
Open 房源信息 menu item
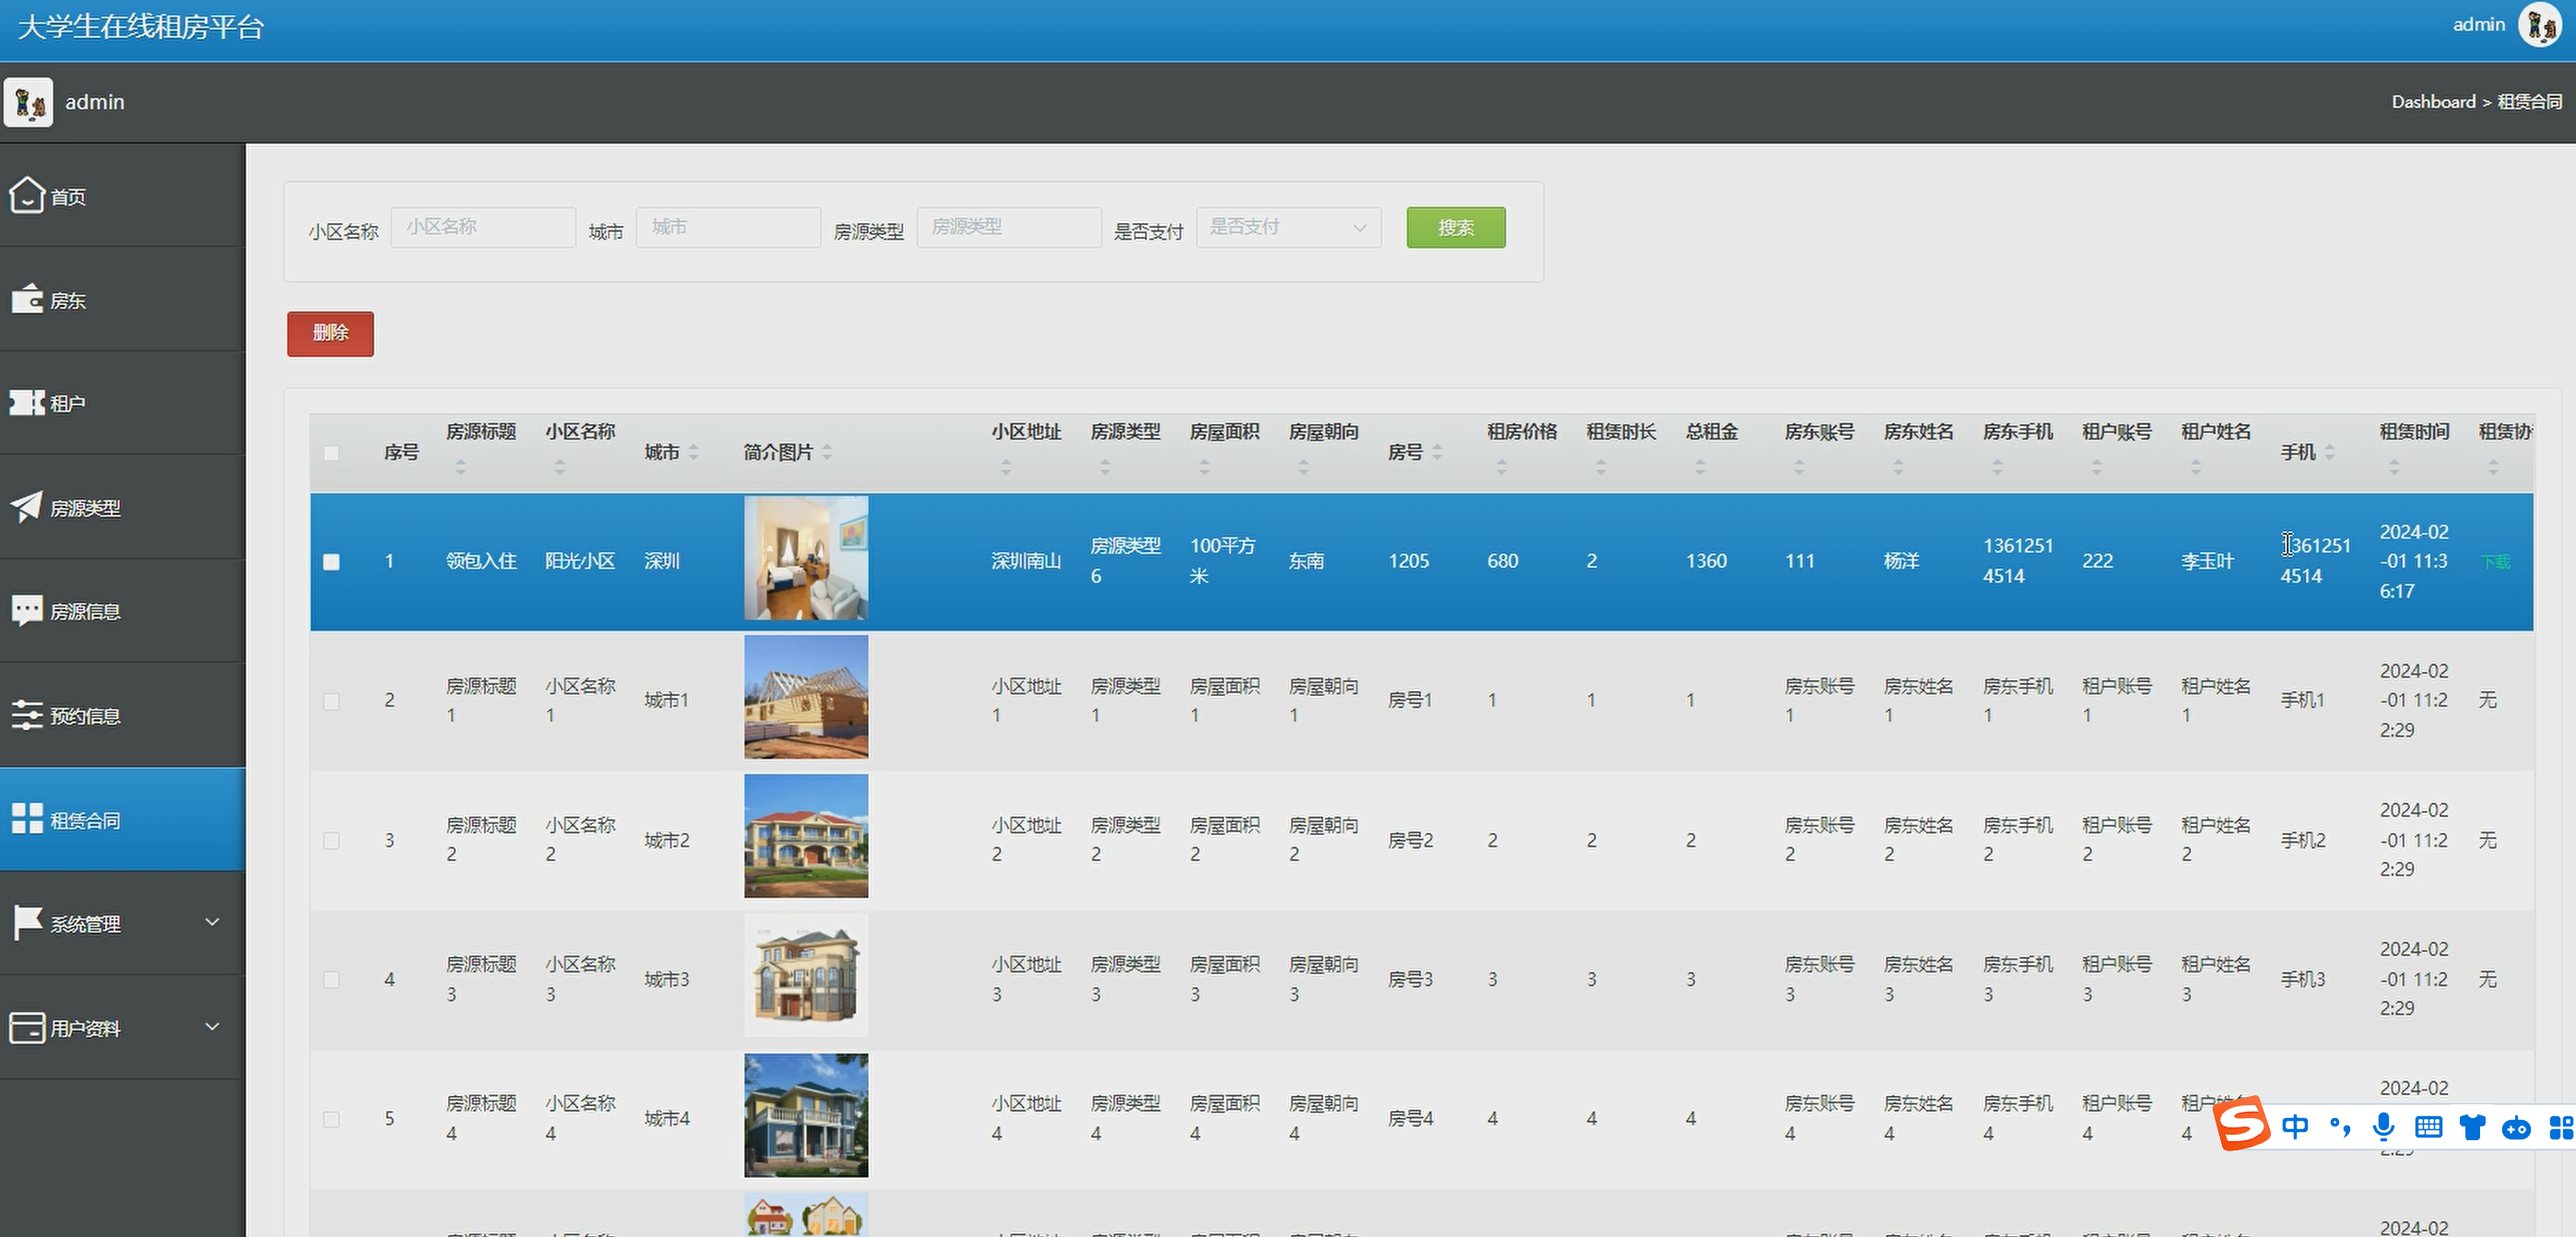[122, 611]
